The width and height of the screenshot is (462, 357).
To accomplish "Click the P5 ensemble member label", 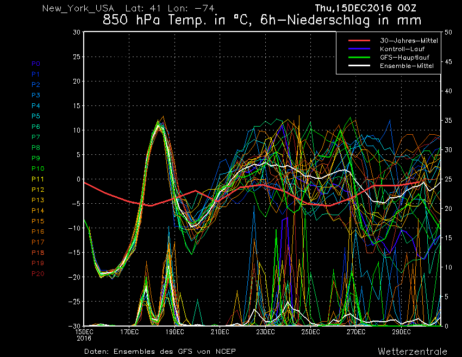I will coord(36,116).
